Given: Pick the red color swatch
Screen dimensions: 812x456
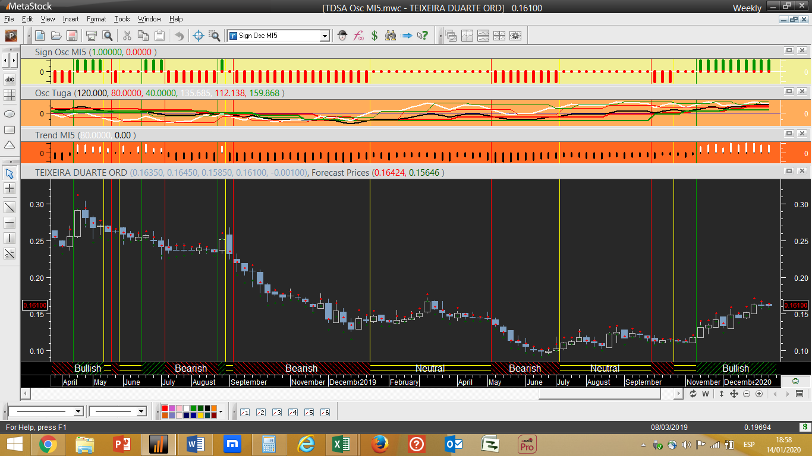Looking at the screenshot, I should (x=165, y=408).
